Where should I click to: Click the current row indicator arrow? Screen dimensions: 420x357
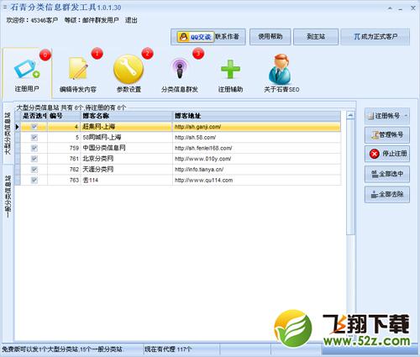pos(18,127)
